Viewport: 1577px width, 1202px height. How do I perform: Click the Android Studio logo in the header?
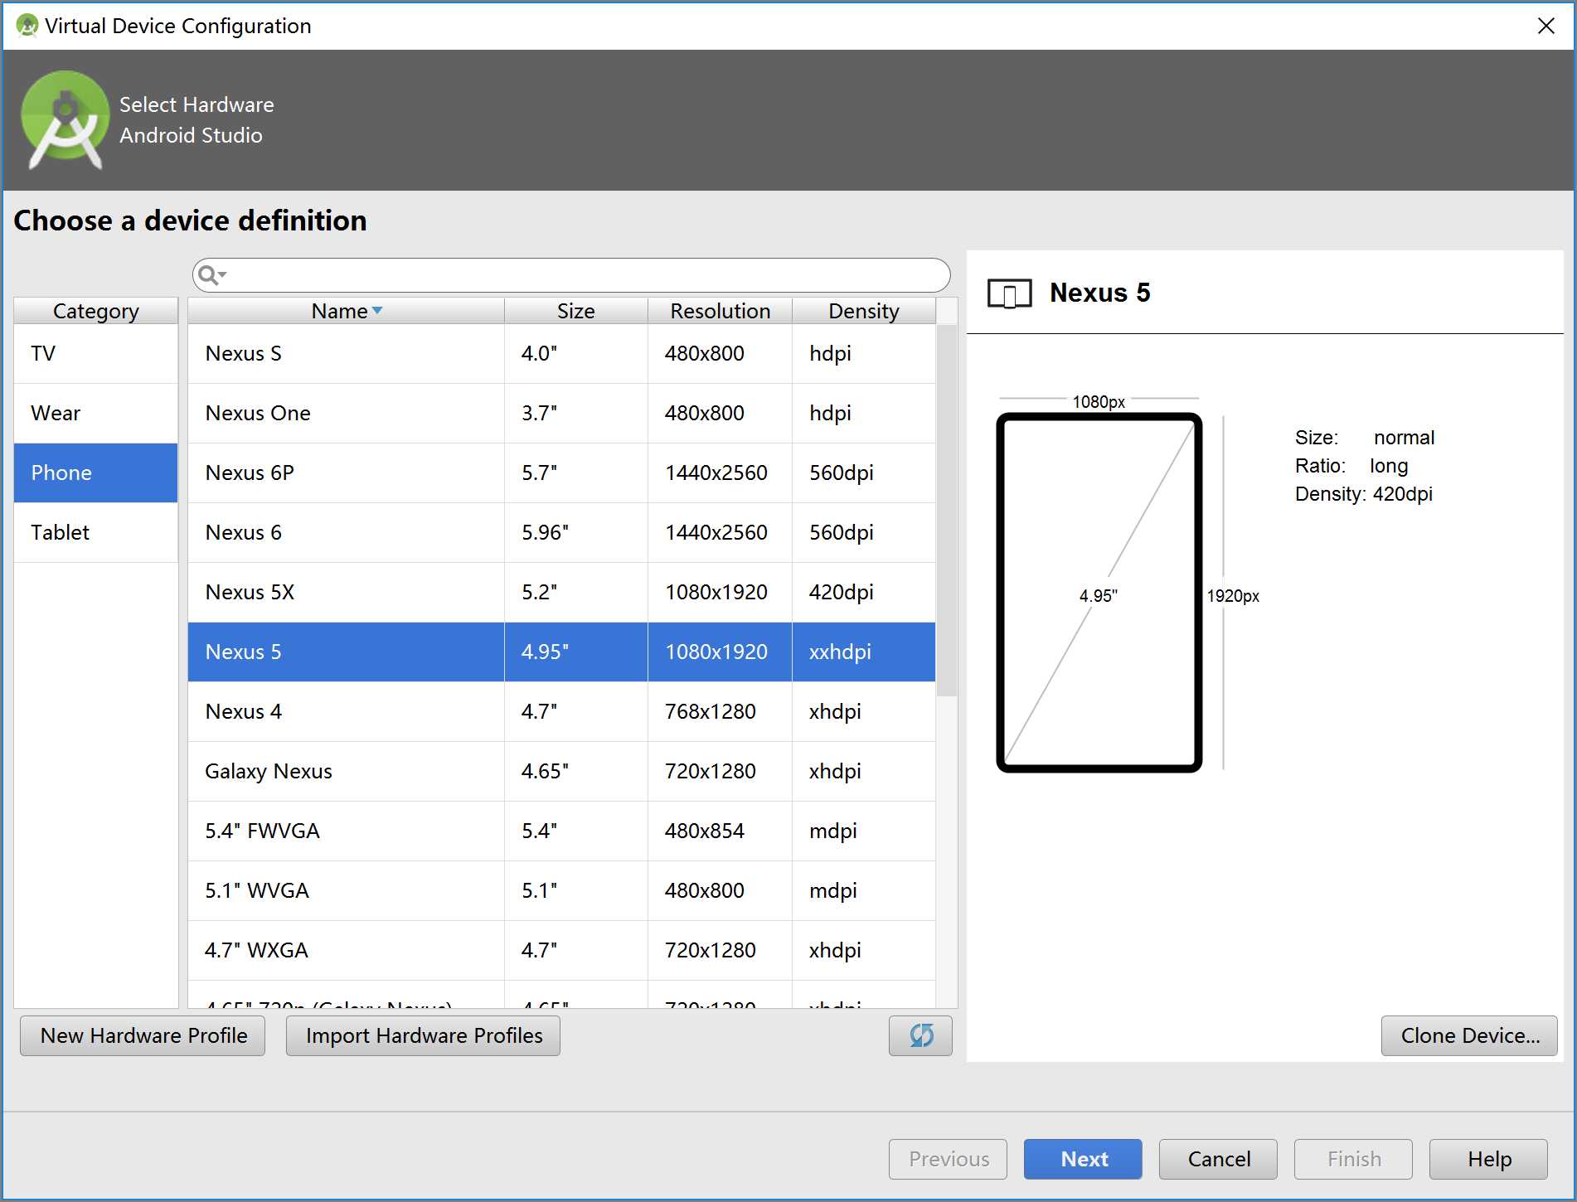click(x=65, y=120)
